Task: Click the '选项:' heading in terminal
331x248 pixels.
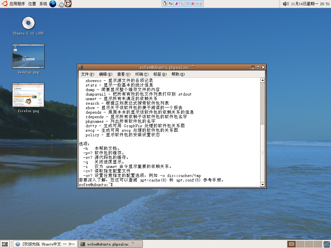Action: click(x=84, y=144)
